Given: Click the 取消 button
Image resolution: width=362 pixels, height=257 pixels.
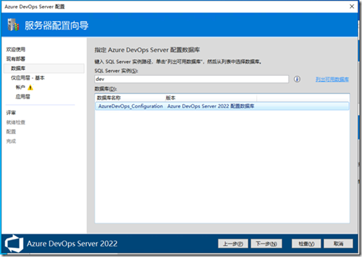Looking at the screenshot, I should (x=338, y=244).
